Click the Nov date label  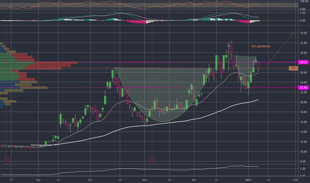pyautogui.click(x=144, y=180)
